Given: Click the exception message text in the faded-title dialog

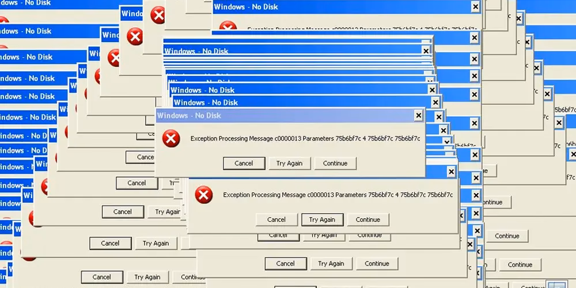Looking at the screenshot, I should click(305, 138).
